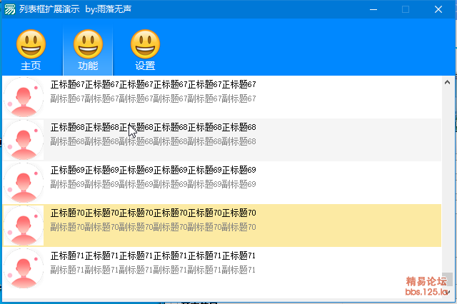The width and height of the screenshot is (457, 304).
Task: Click the list scrollbar up arrow
Action: tap(447, 82)
